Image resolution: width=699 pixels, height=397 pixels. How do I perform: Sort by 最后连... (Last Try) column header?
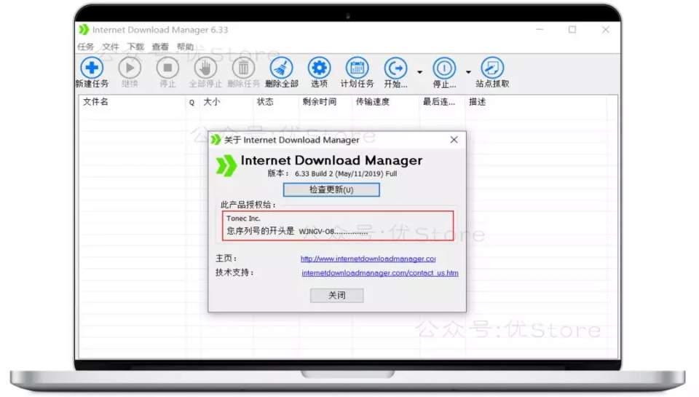coord(438,102)
